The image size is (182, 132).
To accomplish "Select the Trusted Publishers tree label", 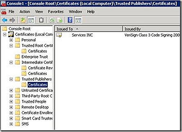I will (x=37, y=79).
